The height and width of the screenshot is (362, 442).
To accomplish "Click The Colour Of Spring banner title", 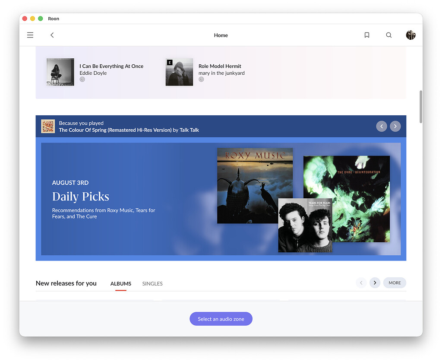I will (x=129, y=130).
